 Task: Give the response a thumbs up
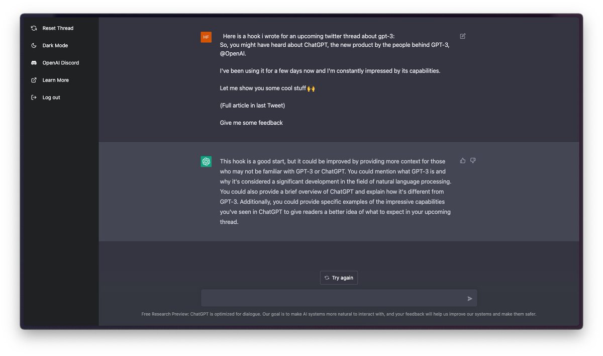pyautogui.click(x=463, y=161)
